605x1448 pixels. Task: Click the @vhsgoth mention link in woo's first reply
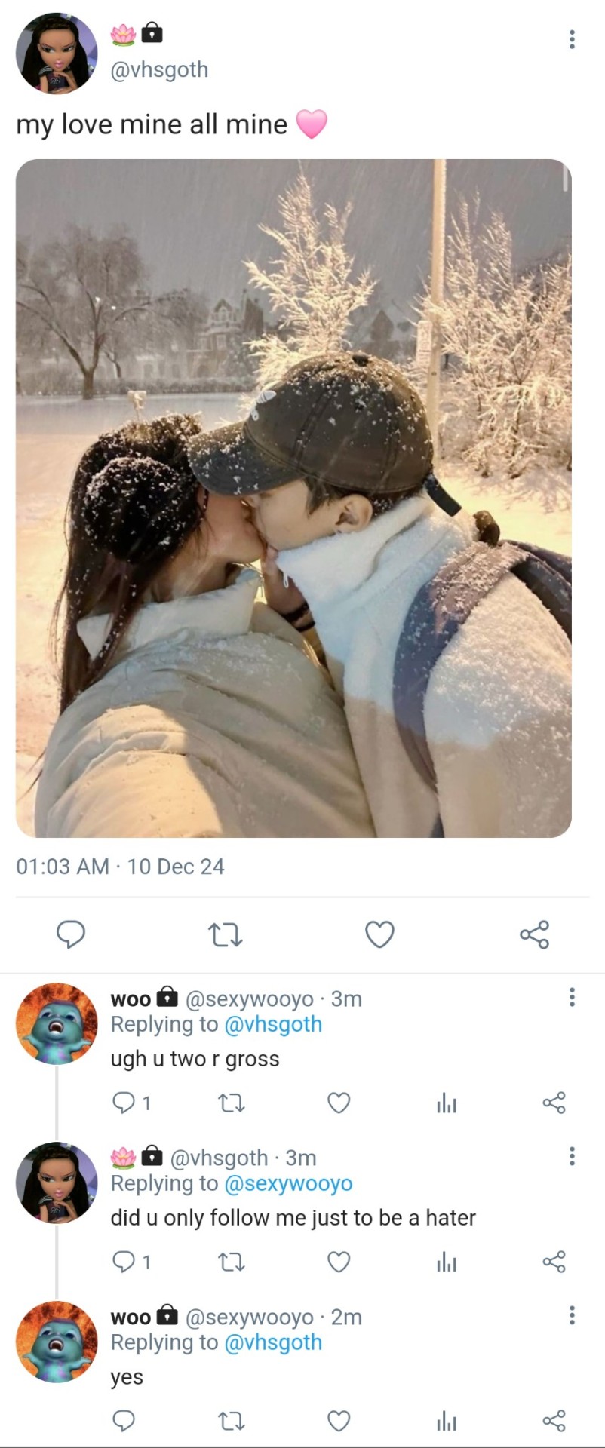[x=273, y=1024]
